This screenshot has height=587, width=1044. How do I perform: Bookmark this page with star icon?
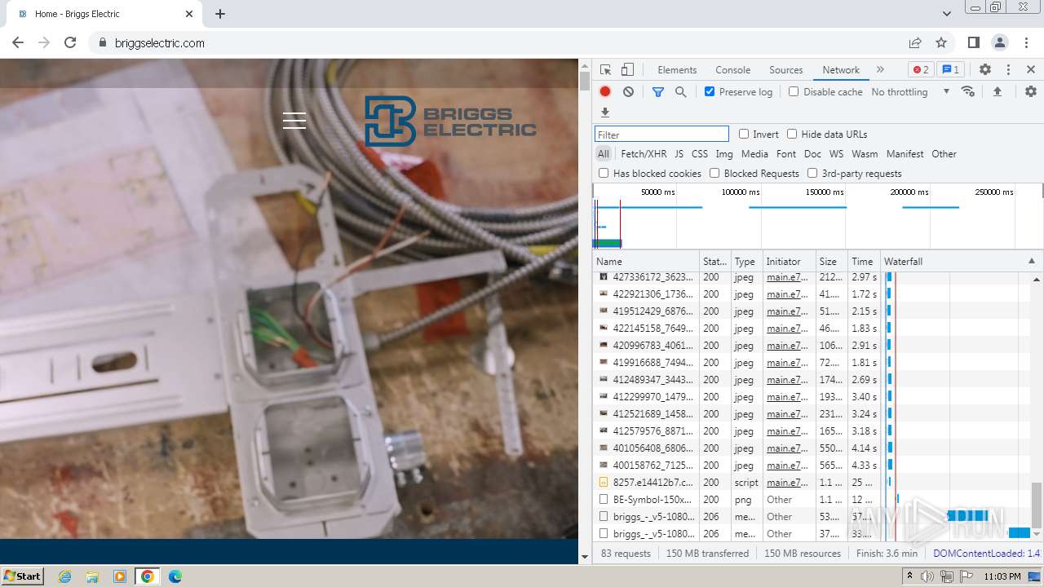coord(941,42)
